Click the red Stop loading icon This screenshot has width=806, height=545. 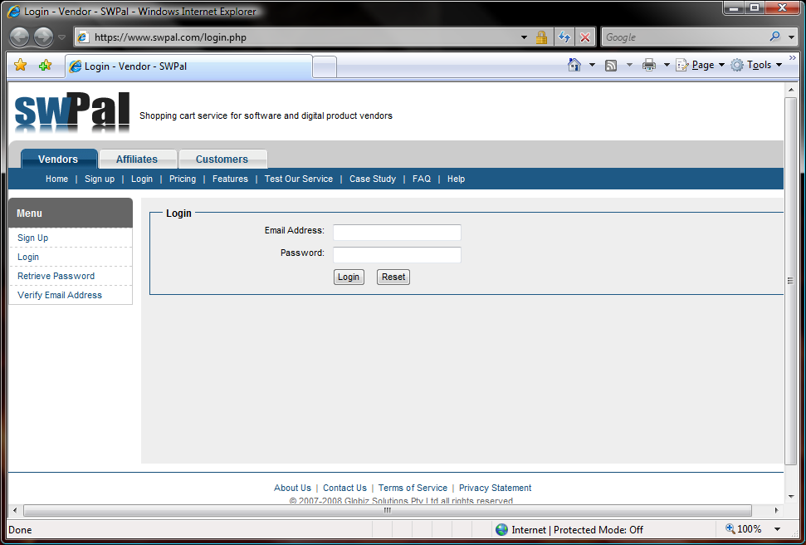point(584,37)
